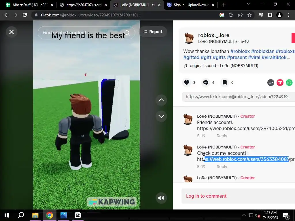Mute the LoRe tab audio icon
The image size is (295, 221).
click(153, 5)
